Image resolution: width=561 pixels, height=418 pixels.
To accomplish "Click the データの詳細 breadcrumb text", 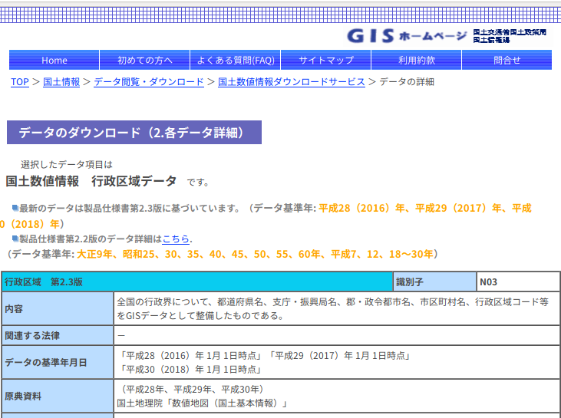I will [x=407, y=82].
